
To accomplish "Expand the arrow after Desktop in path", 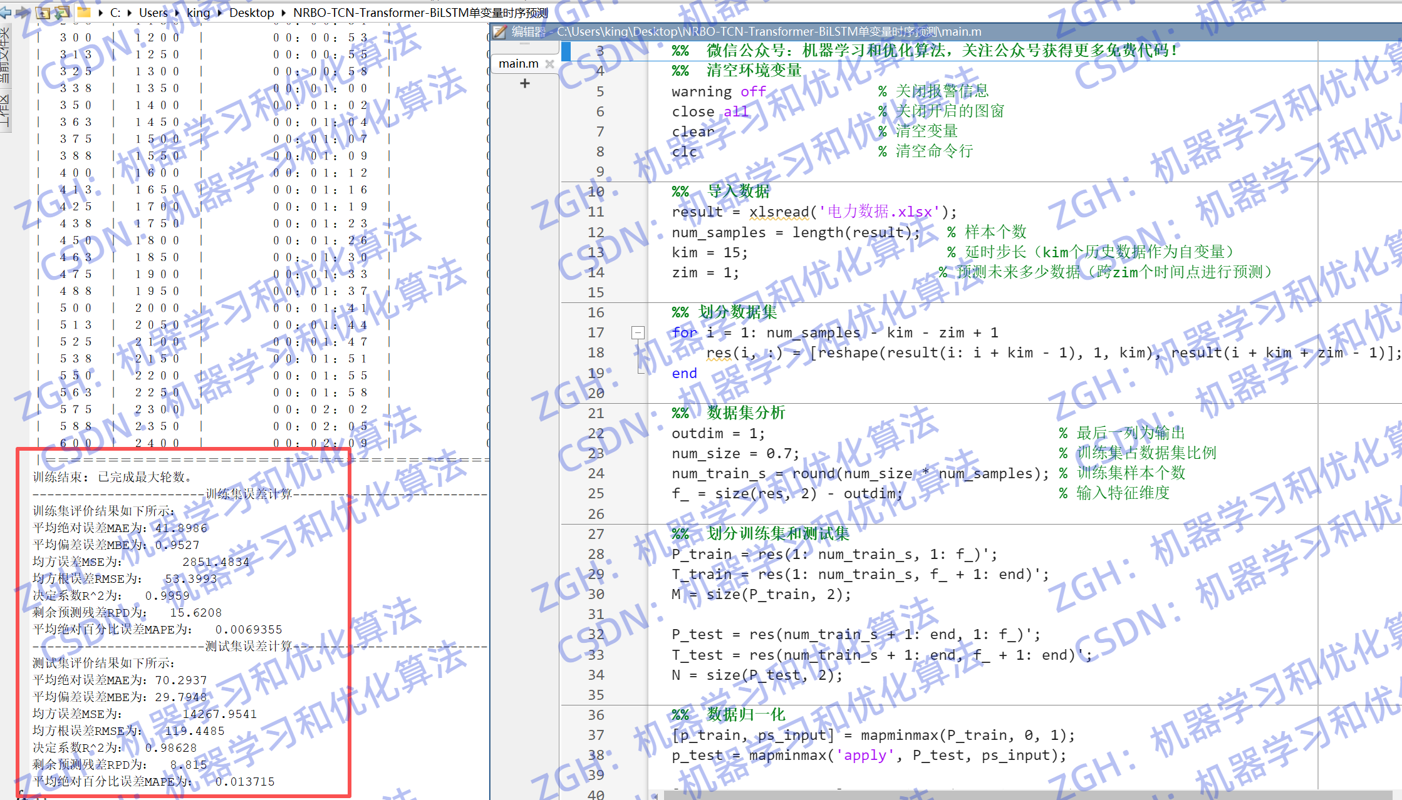I will (x=284, y=13).
